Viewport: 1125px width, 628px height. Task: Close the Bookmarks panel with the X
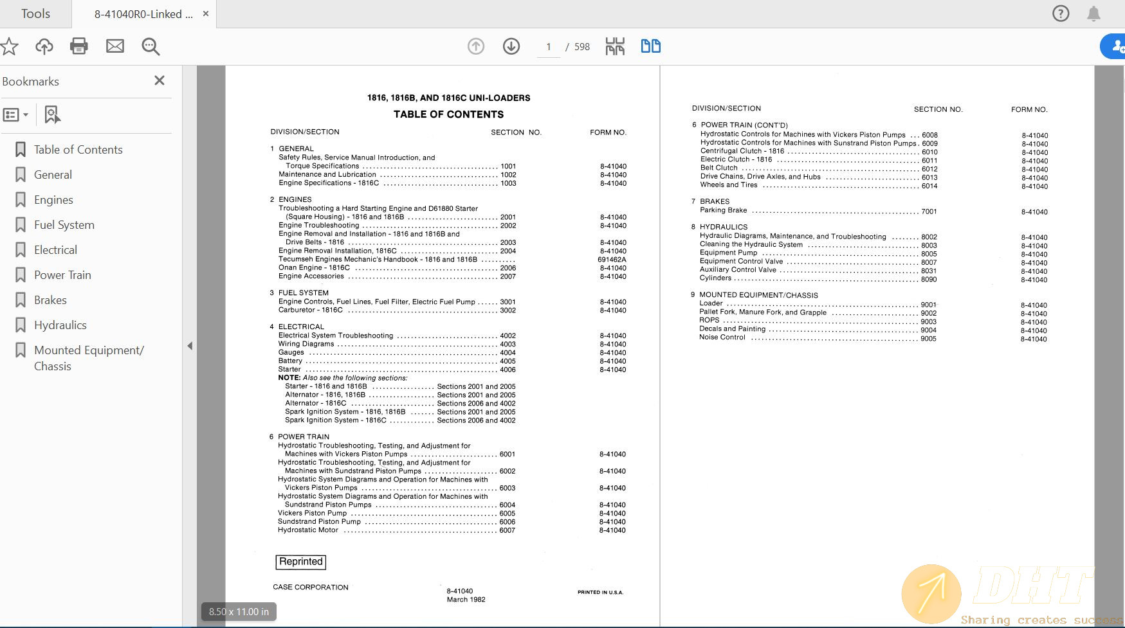pos(159,80)
